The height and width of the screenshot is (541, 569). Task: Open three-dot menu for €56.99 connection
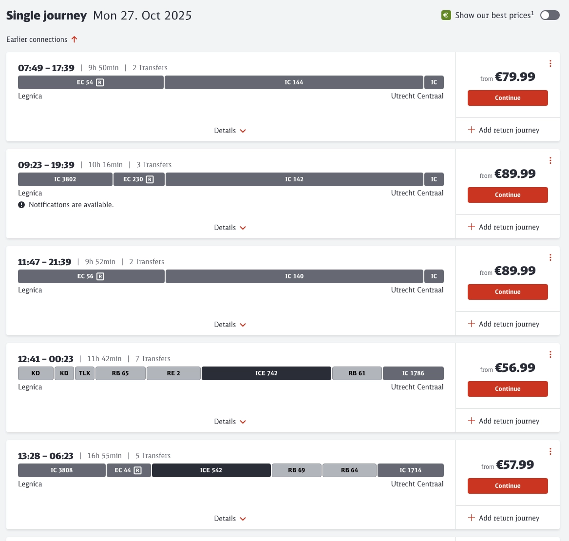click(550, 354)
